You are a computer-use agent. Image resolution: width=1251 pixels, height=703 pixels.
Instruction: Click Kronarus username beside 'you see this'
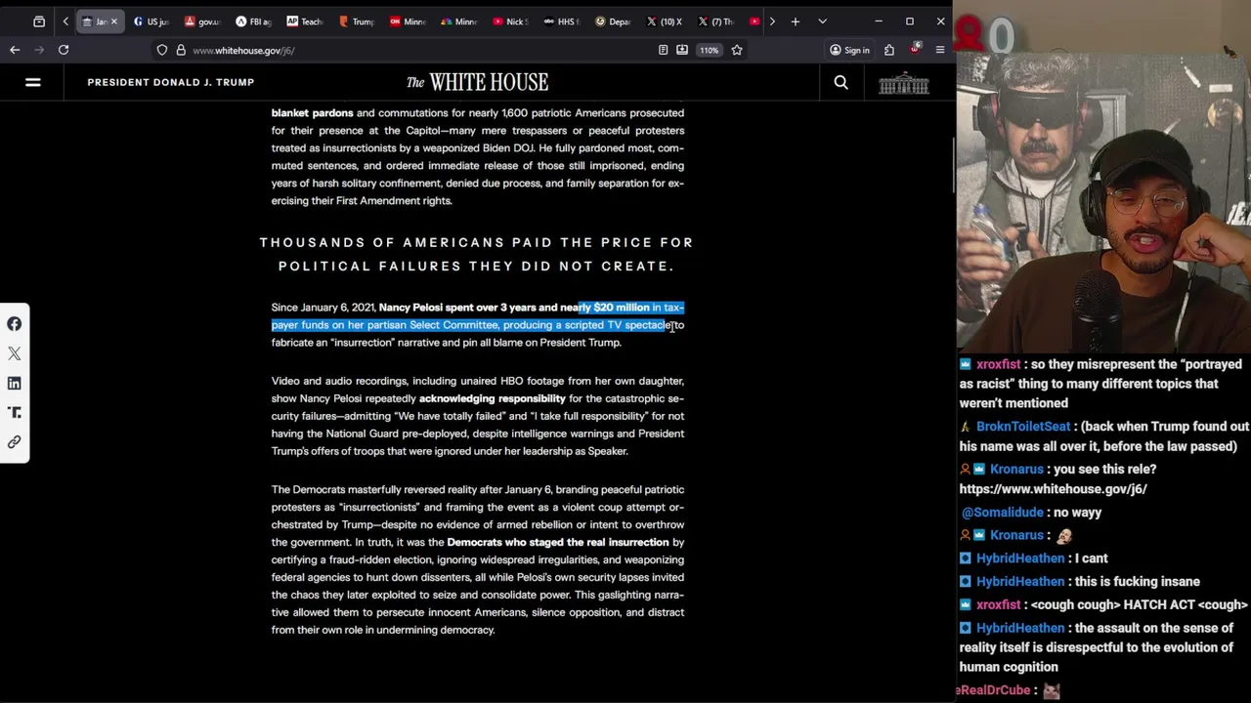click(x=1016, y=469)
